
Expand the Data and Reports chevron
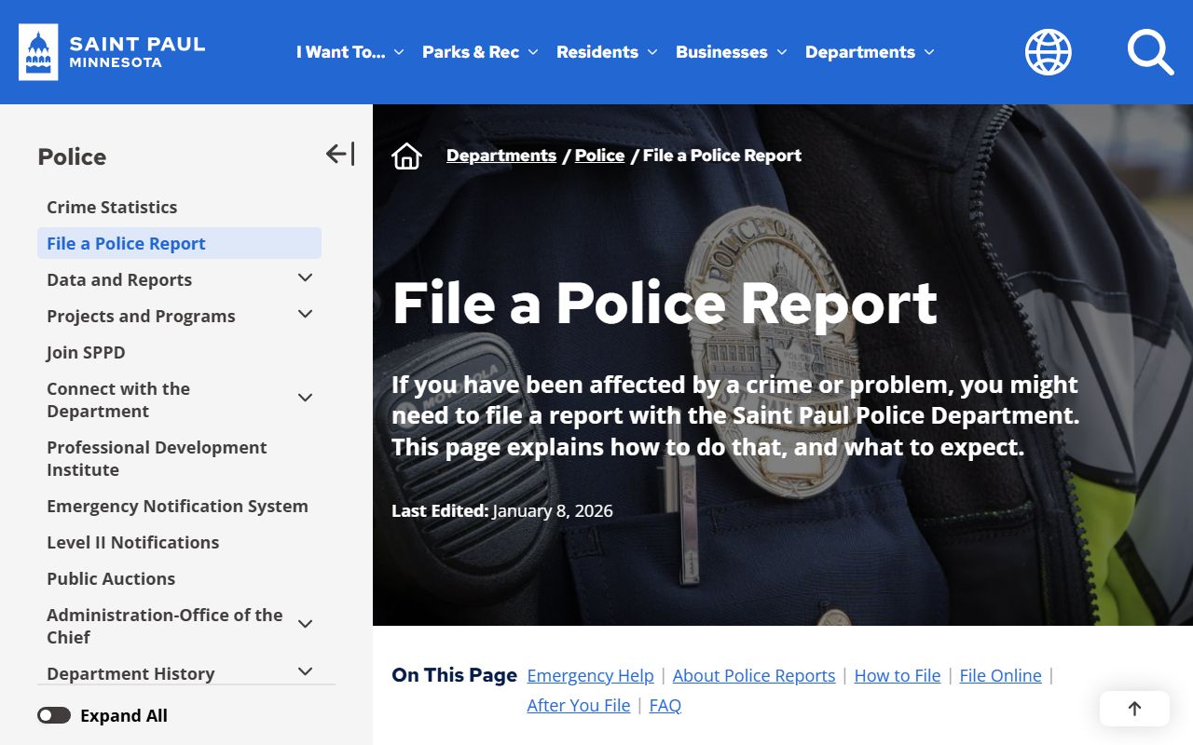click(x=305, y=278)
